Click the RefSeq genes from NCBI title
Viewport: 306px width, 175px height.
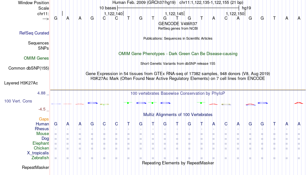tap(178, 28)
